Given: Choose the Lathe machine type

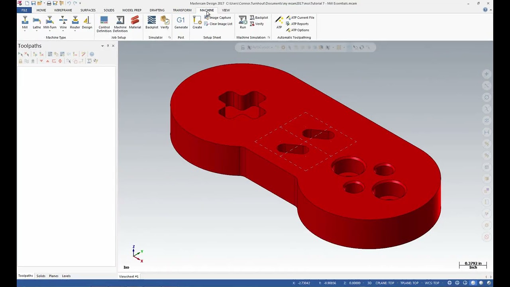Looking at the screenshot, I should coord(37,23).
